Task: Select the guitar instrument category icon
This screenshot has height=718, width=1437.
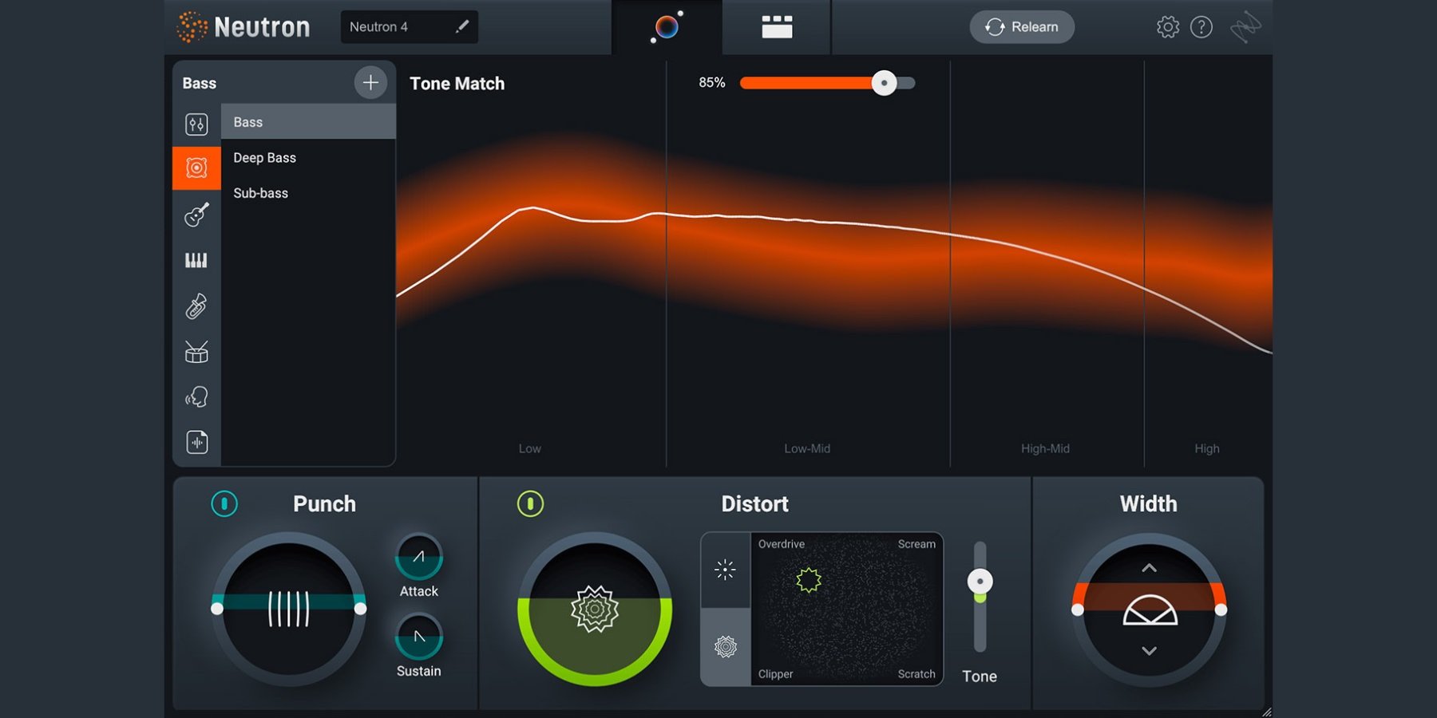Action: (x=196, y=215)
